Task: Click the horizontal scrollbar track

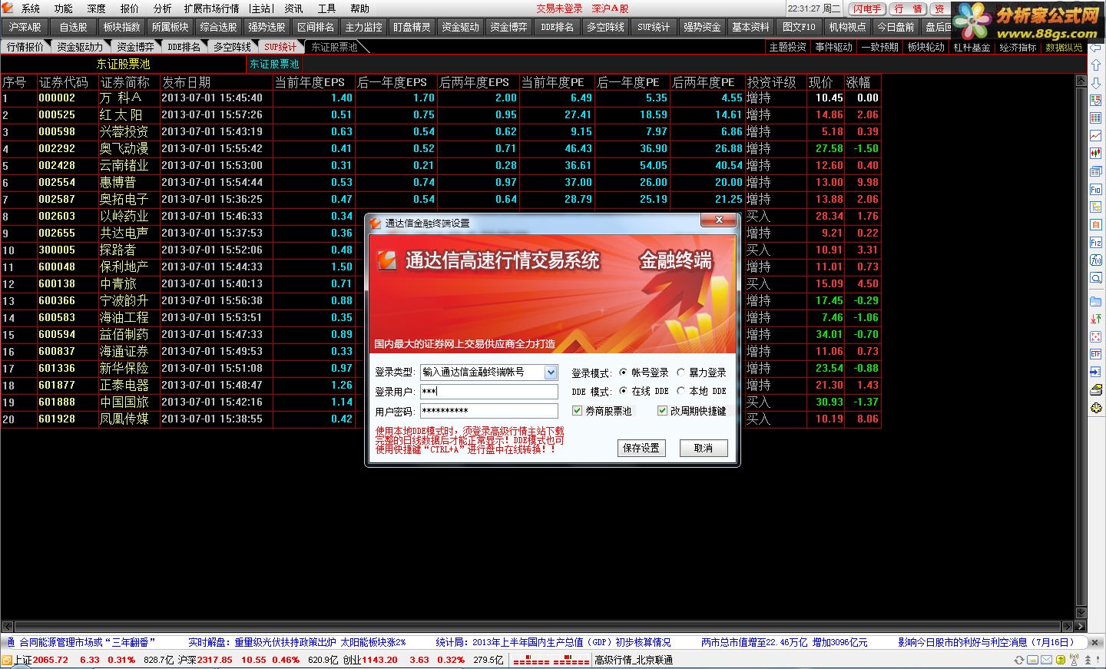Action: tap(538, 627)
